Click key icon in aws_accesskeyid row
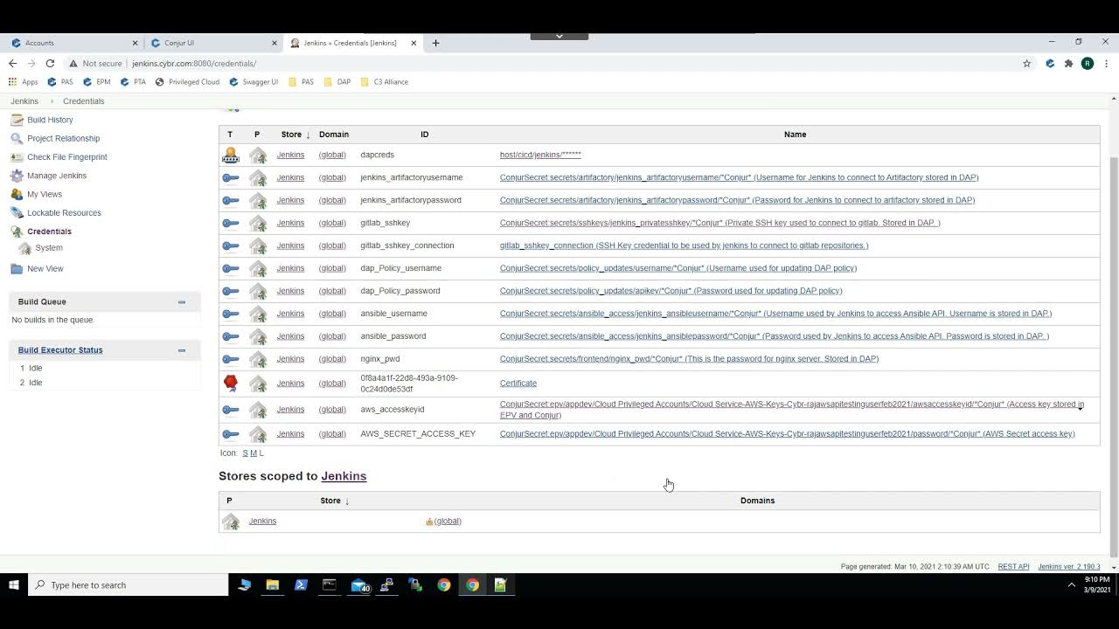The image size is (1119, 629). [231, 410]
